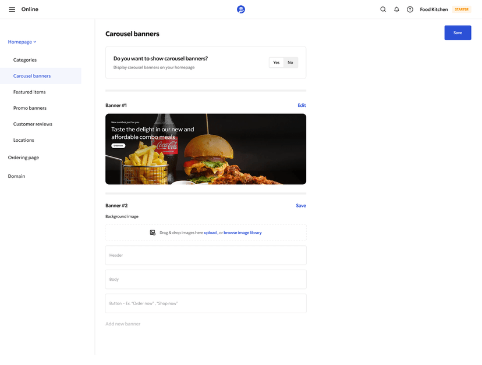Click the blue Save button at top right
482x365 pixels.
tap(458, 33)
